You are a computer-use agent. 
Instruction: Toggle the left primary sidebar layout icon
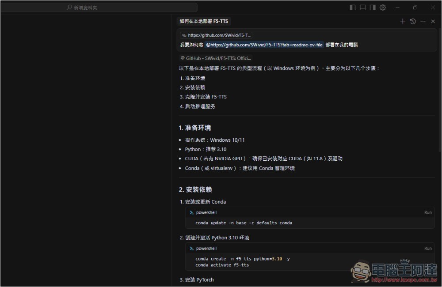click(352, 8)
